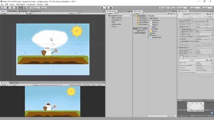Viewport: 214px width, 120px height.
Task: Open the Window menu
Action: 40,4
